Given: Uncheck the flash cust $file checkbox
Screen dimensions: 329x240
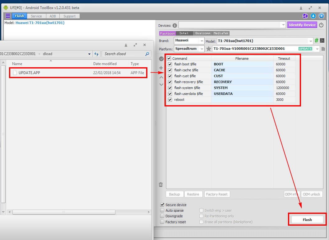Looking at the screenshot, I should 170,76.
